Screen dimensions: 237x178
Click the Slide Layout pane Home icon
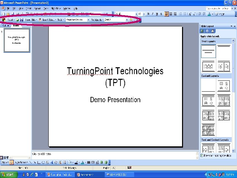(x=213, y=31)
